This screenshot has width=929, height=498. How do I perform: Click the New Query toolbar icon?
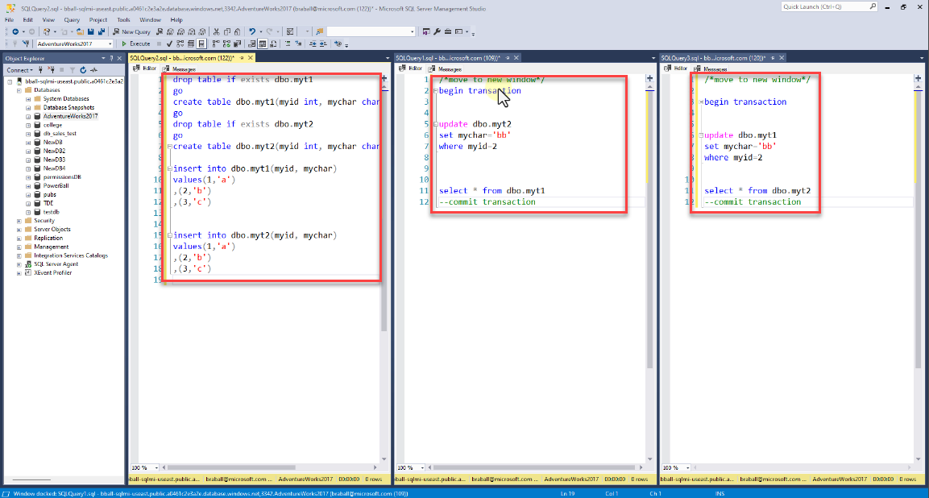(x=131, y=31)
